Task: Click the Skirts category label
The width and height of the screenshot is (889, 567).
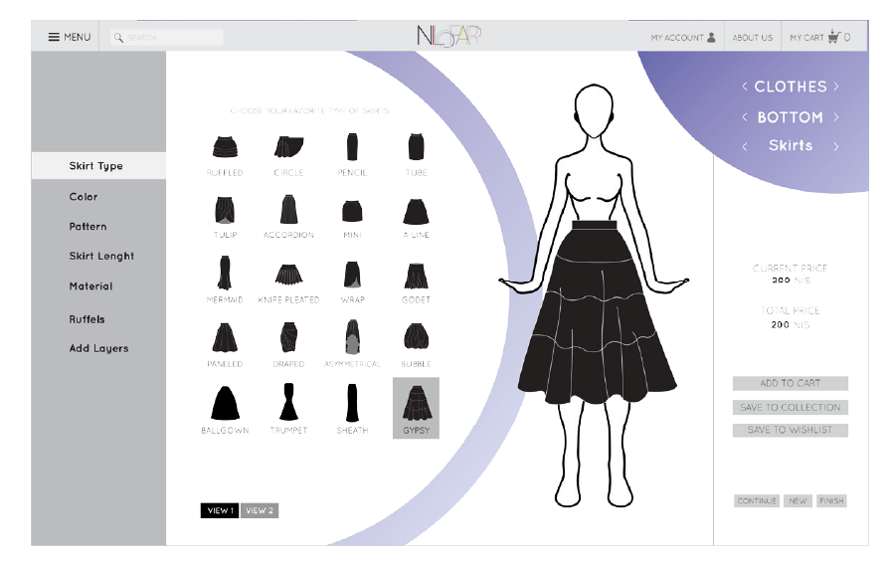Action: point(791,145)
